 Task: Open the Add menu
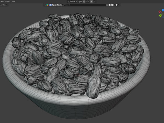point(2,1)
